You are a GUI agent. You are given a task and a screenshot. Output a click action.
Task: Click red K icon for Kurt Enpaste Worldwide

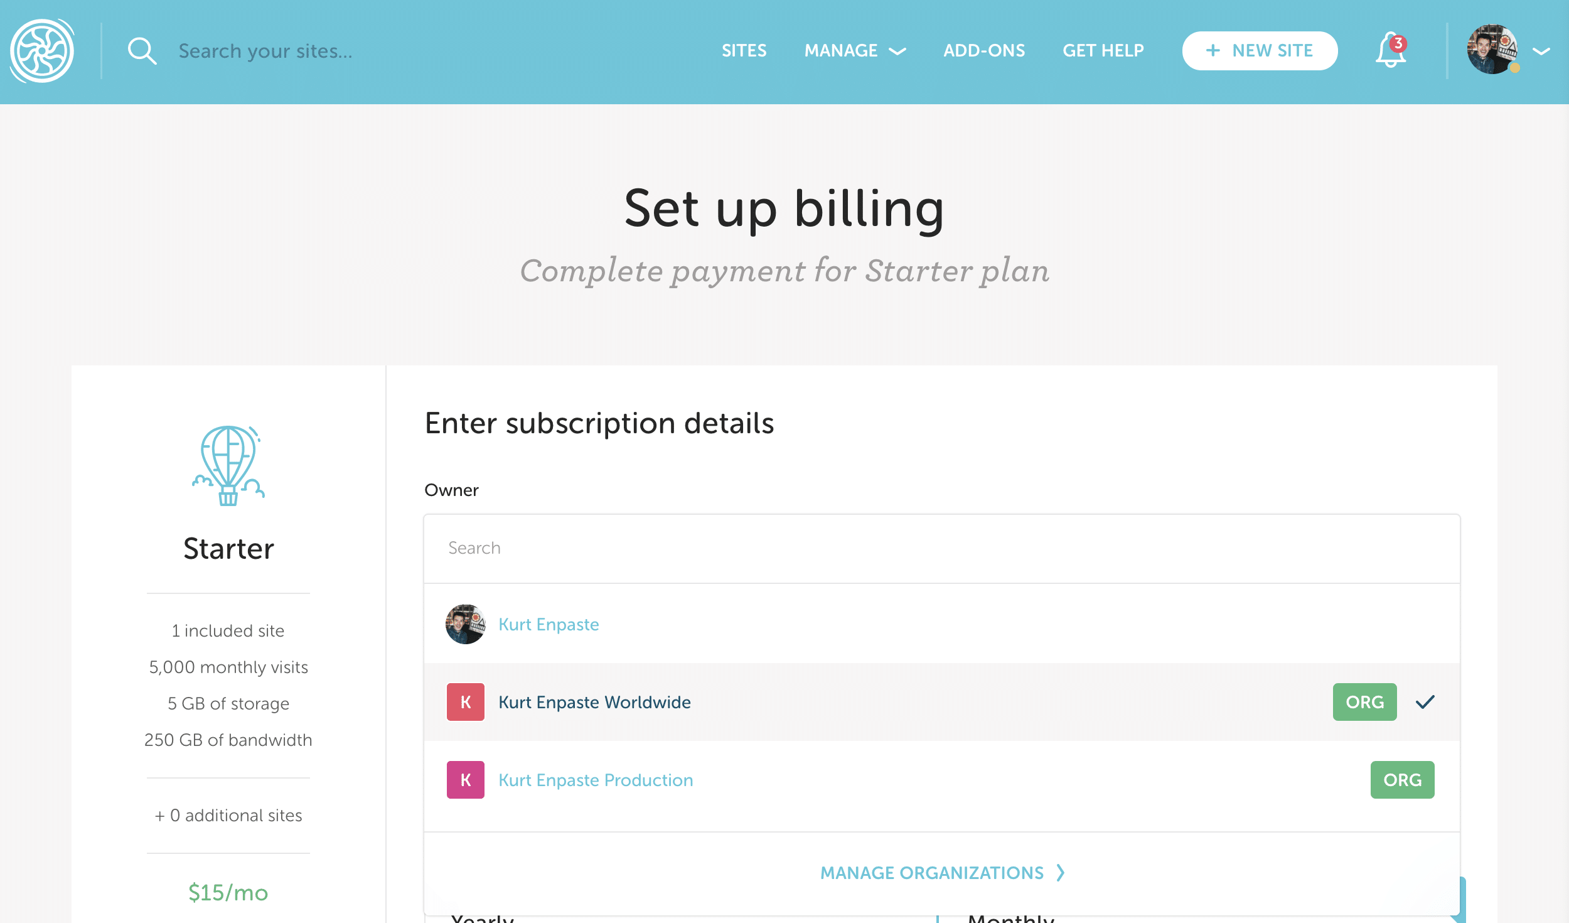(x=465, y=702)
